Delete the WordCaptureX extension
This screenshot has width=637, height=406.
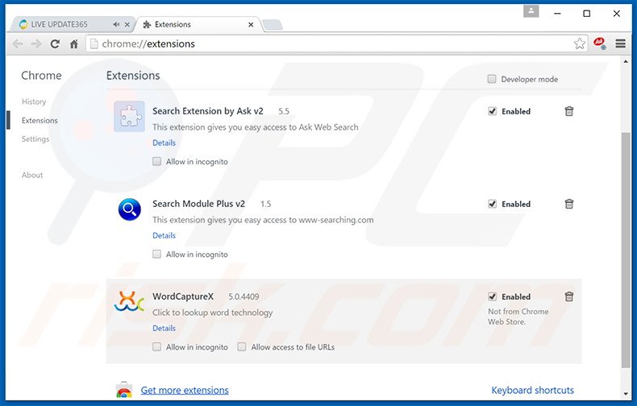pyautogui.click(x=569, y=296)
